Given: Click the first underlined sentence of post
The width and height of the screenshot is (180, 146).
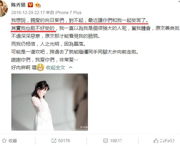Looking at the screenshot, I should click(x=80, y=21).
